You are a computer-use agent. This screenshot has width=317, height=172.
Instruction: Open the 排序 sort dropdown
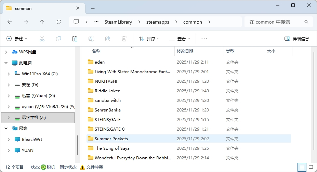pyautogui.click(x=149, y=39)
